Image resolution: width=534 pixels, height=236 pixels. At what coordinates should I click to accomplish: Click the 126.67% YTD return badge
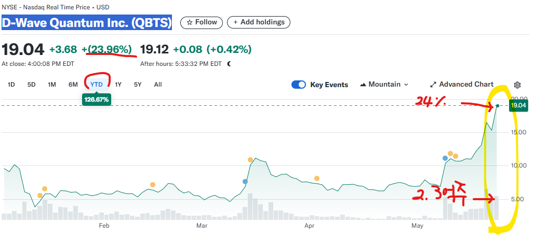coord(97,99)
